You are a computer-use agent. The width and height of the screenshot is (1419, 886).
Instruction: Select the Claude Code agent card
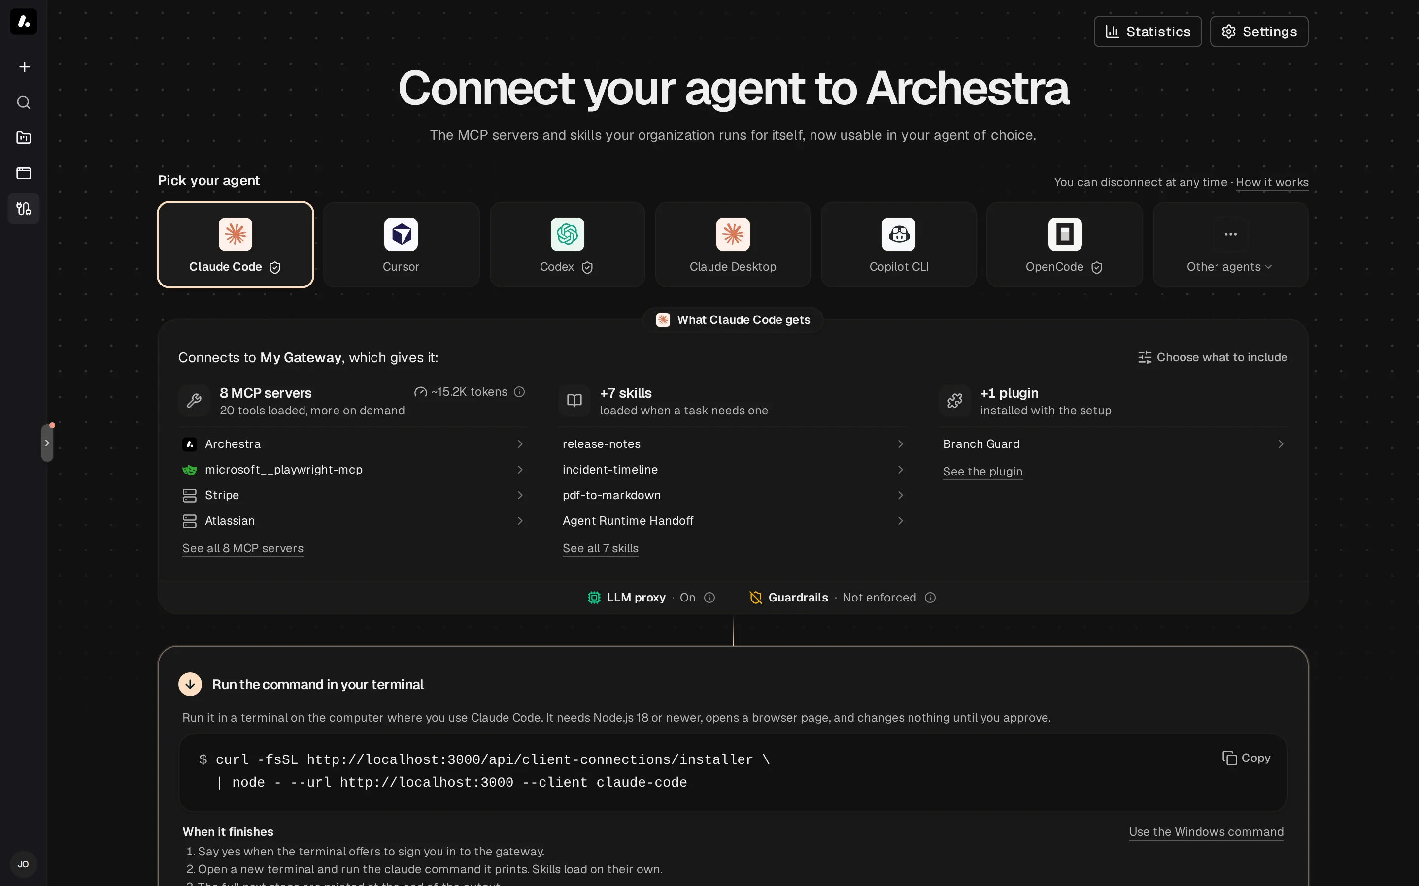(235, 244)
